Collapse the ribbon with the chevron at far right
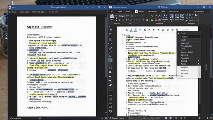Image resolution: width=213 pixels, height=120 pixels. point(211,23)
